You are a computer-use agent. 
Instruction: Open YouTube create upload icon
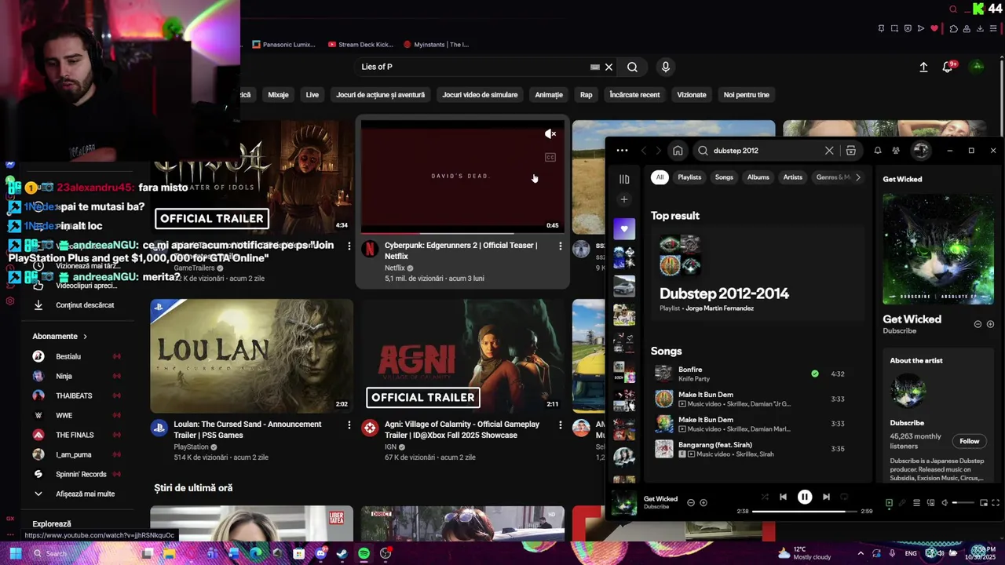pos(923,67)
